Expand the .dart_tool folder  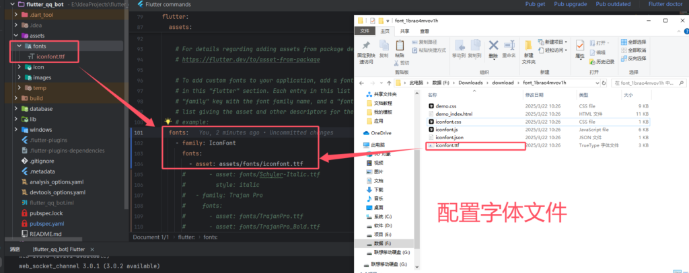pyautogui.click(x=16, y=15)
